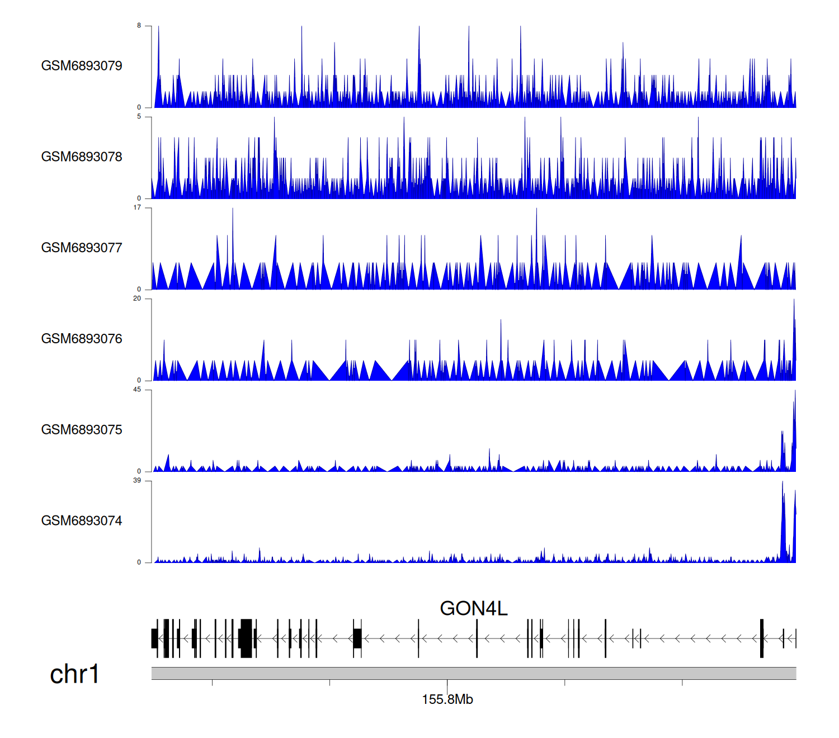
Task: Click the GON4L gene name
Action: 473,608
